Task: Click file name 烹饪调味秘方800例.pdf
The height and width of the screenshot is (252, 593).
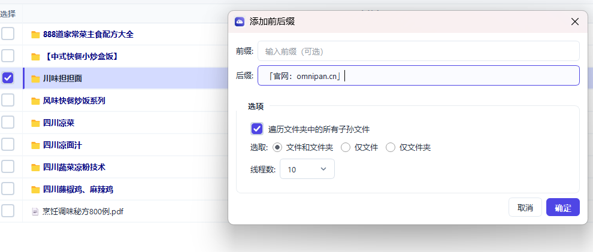Action: tap(83, 211)
